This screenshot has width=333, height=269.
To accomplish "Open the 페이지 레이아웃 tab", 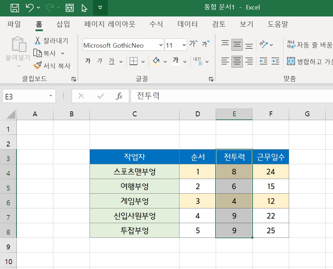I will tap(110, 24).
